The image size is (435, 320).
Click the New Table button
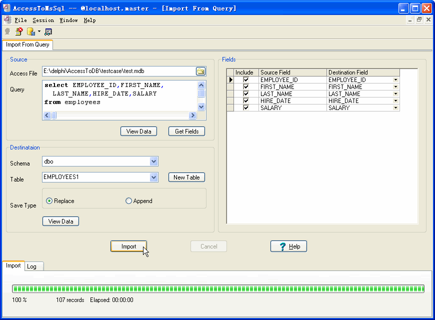pyautogui.click(x=186, y=177)
